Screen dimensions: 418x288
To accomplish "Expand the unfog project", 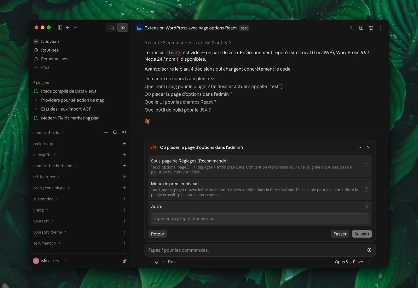I will (x=41, y=210).
